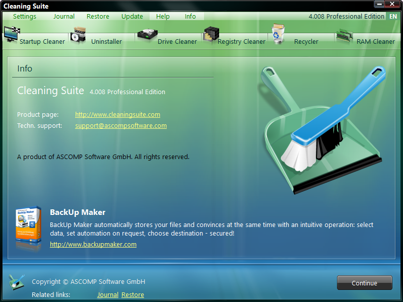Screen dimensions: 403x302
Task: Open the Settings menu
Action: click(25, 17)
